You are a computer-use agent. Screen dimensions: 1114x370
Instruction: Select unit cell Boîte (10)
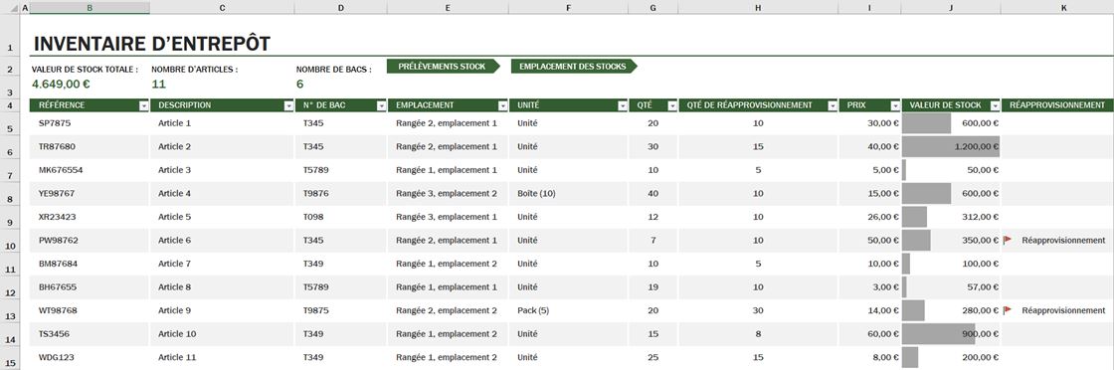pos(568,193)
